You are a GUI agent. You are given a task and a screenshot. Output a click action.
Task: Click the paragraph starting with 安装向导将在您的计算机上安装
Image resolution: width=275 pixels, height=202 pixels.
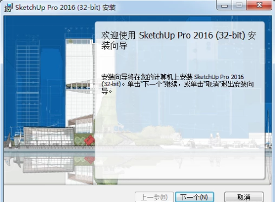tap(178, 84)
